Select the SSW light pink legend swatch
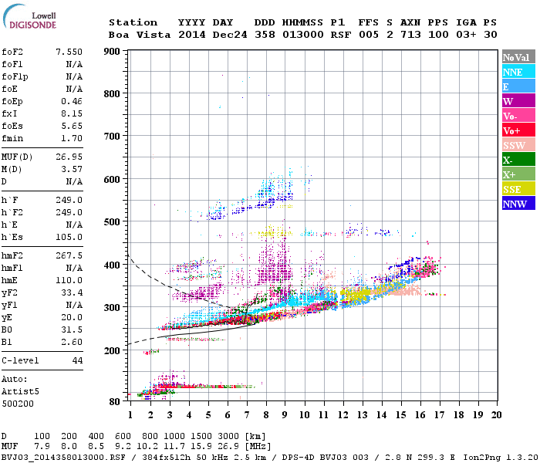 click(x=518, y=145)
